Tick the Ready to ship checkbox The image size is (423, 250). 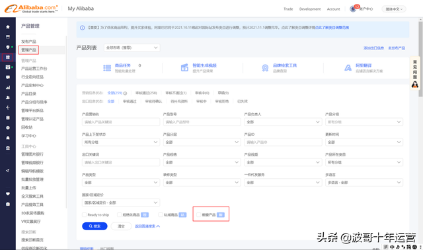coord(84,215)
